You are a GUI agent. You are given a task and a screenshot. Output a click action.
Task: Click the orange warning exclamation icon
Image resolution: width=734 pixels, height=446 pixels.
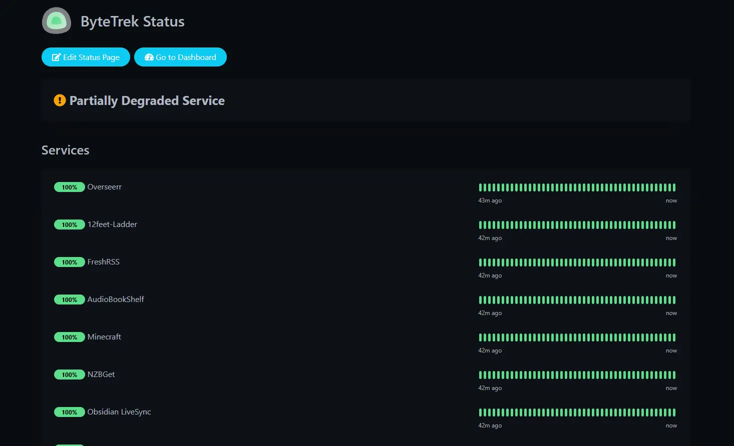[60, 100]
